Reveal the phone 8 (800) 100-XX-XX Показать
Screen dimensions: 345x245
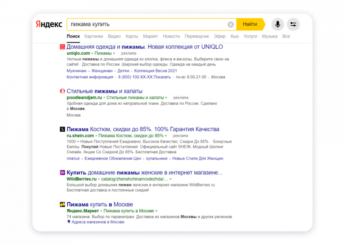tap(144, 77)
